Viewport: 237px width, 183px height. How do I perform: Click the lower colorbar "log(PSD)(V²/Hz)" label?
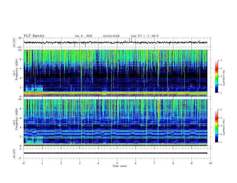tap(224, 127)
